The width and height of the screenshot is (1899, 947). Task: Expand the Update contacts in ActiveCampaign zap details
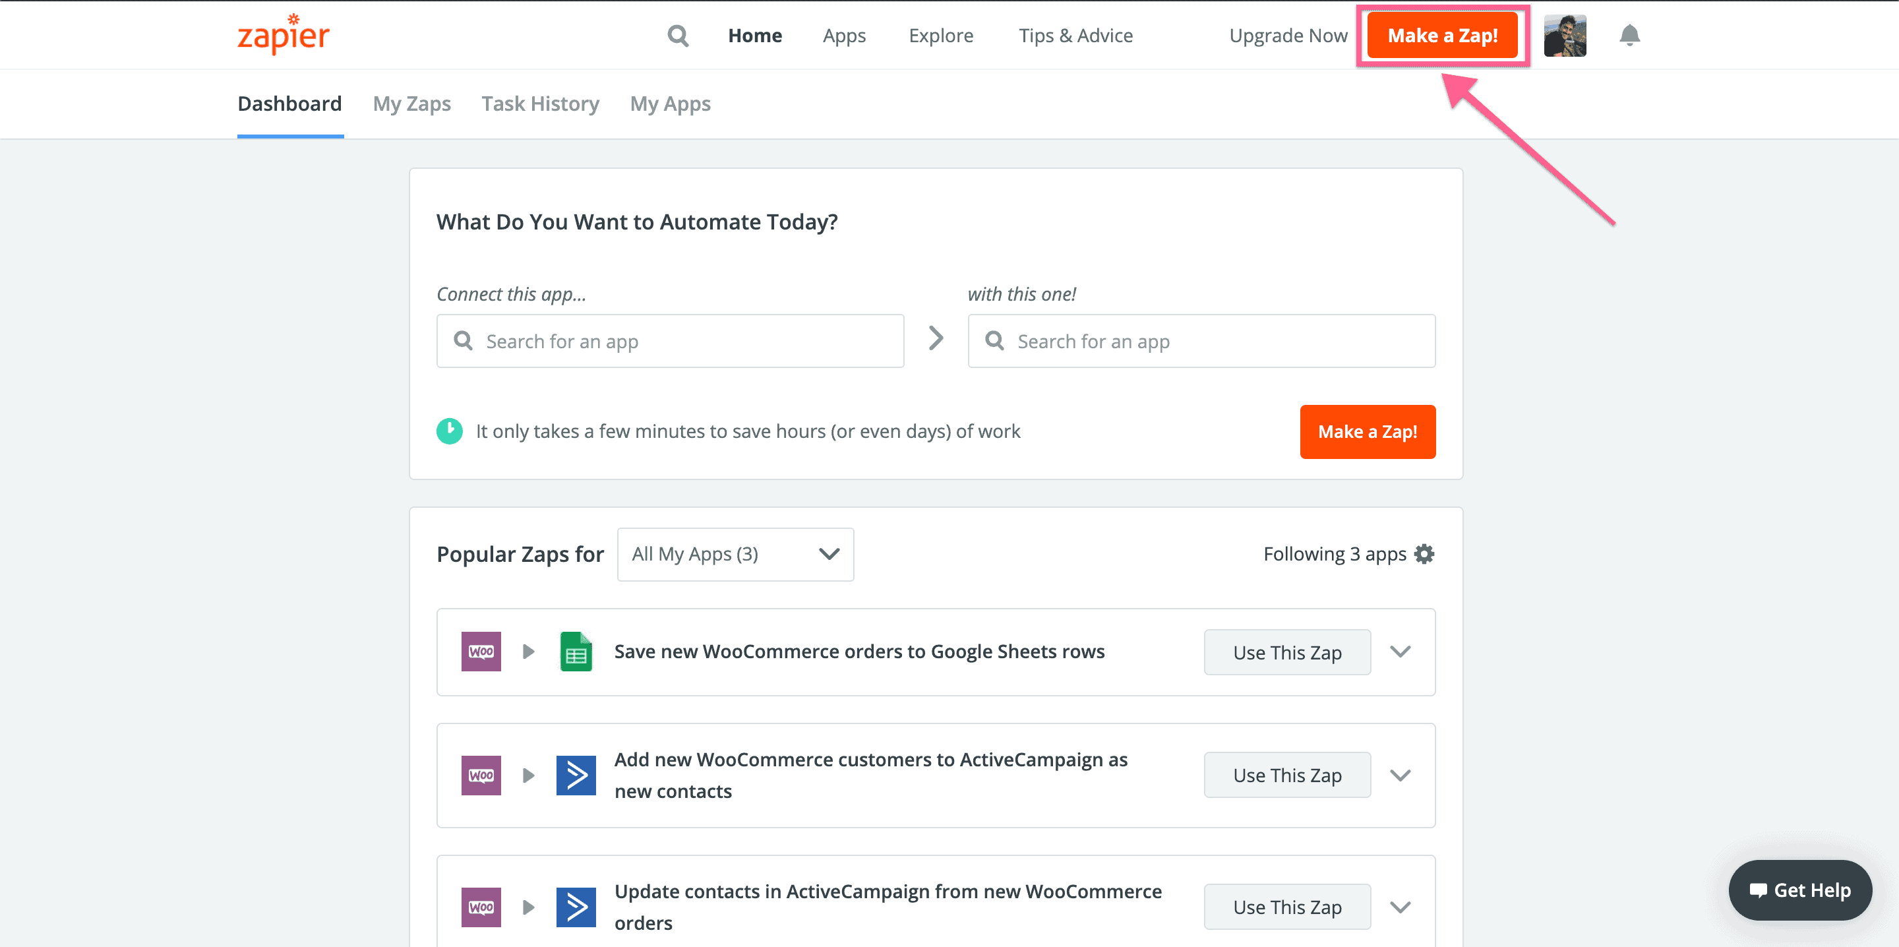click(x=1400, y=907)
